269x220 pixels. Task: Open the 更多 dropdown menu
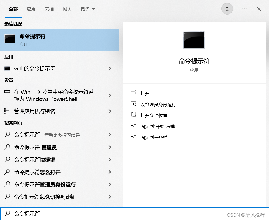(x=88, y=9)
